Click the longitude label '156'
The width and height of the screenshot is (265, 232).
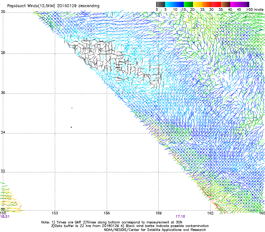[107, 213]
